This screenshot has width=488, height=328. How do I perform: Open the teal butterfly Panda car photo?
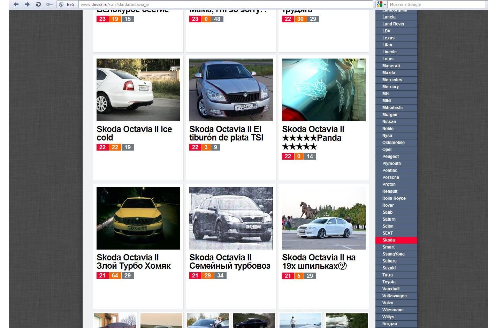click(324, 90)
